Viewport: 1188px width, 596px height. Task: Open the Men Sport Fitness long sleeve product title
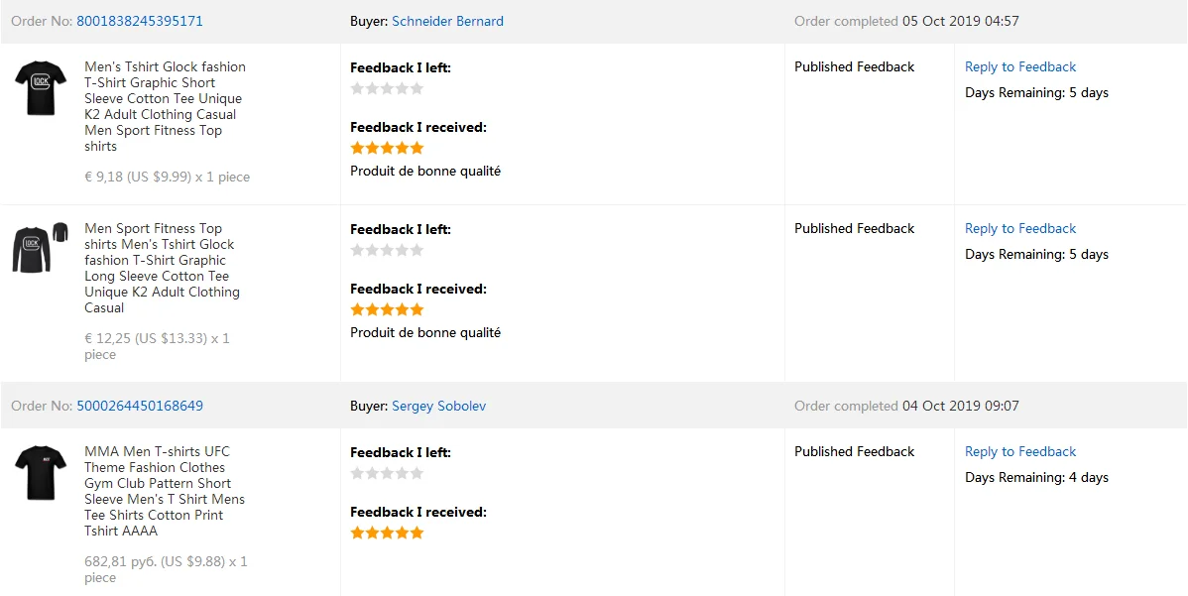tap(162, 268)
